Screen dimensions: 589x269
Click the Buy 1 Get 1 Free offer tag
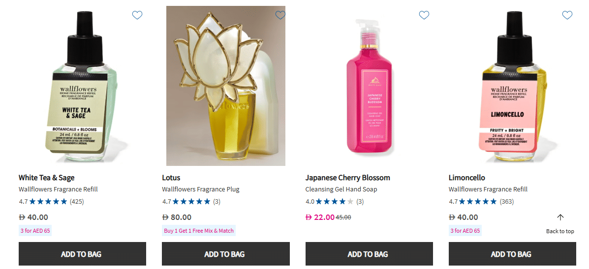pyautogui.click(x=199, y=231)
